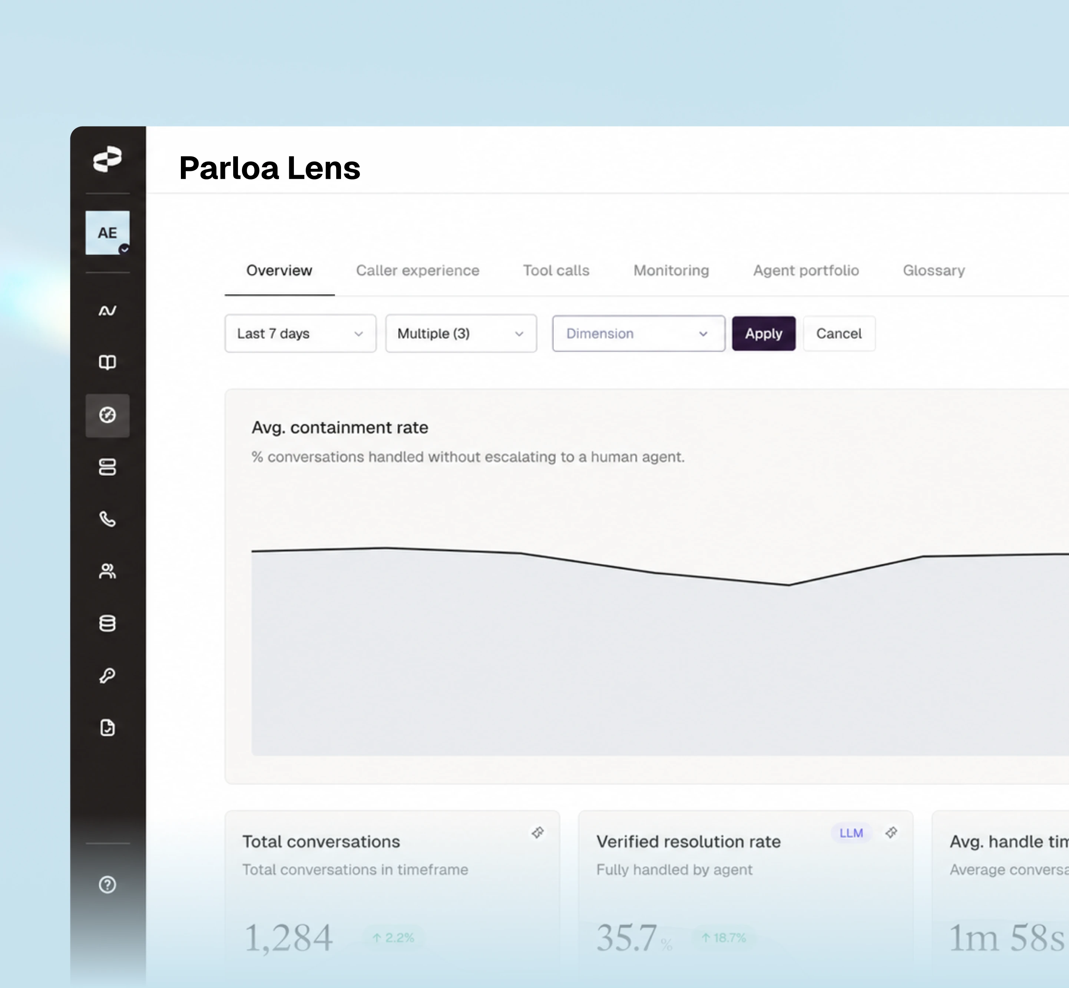Pin the Verified resolution rate card
Image resolution: width=1069 pixels, height=988 pixels.
(891, 833)
